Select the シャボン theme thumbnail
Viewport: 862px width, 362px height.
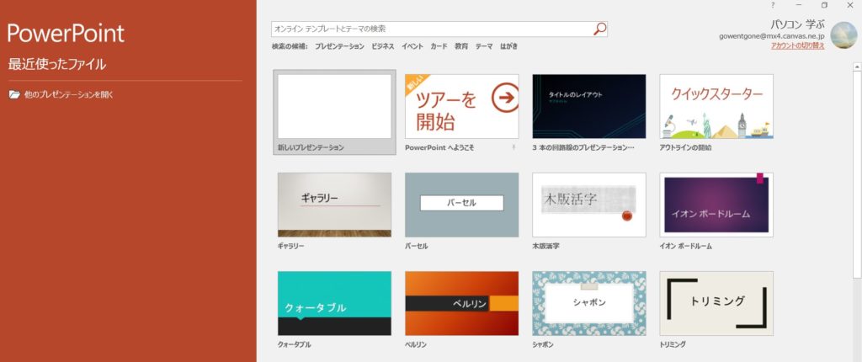(589, 303)
